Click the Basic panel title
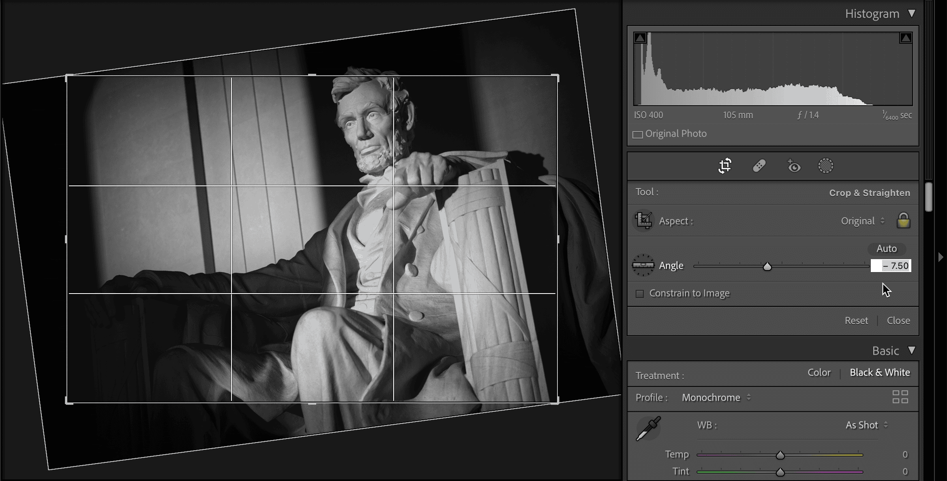 pos(885,351)
